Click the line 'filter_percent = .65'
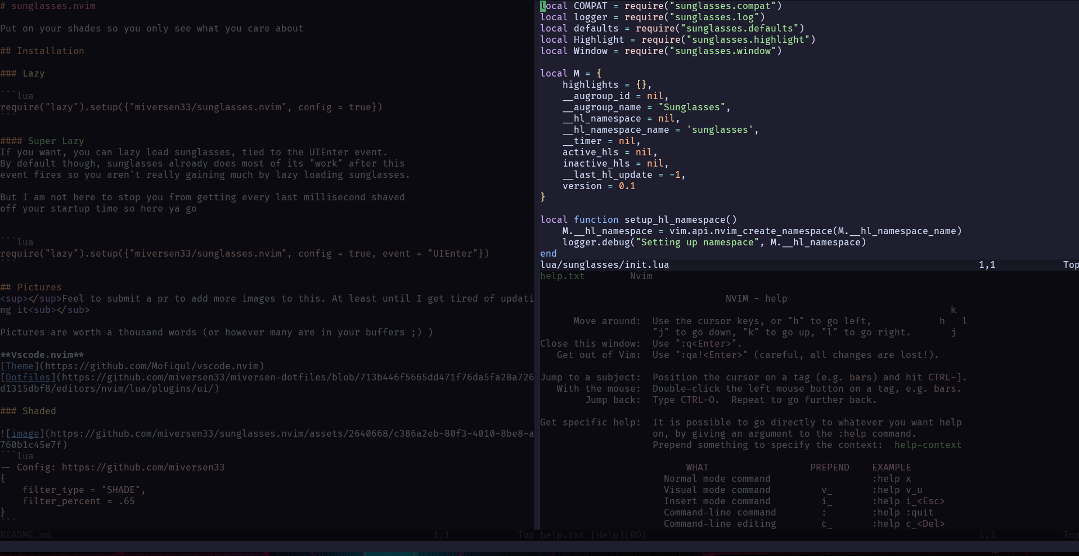Viewport: 1079px width, 556px height. tap(79, 501)
